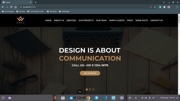180x101 pixels.
Task: Open the clock showing 18 de mai 16:13
Action: [x=167, y=98]
